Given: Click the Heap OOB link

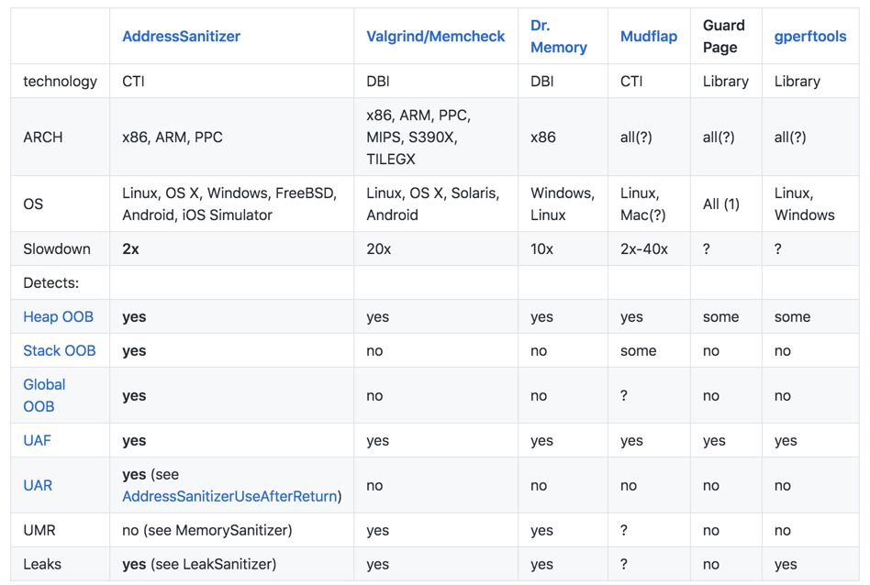Looking at the screenshot, I should click(x=58, y=316).
